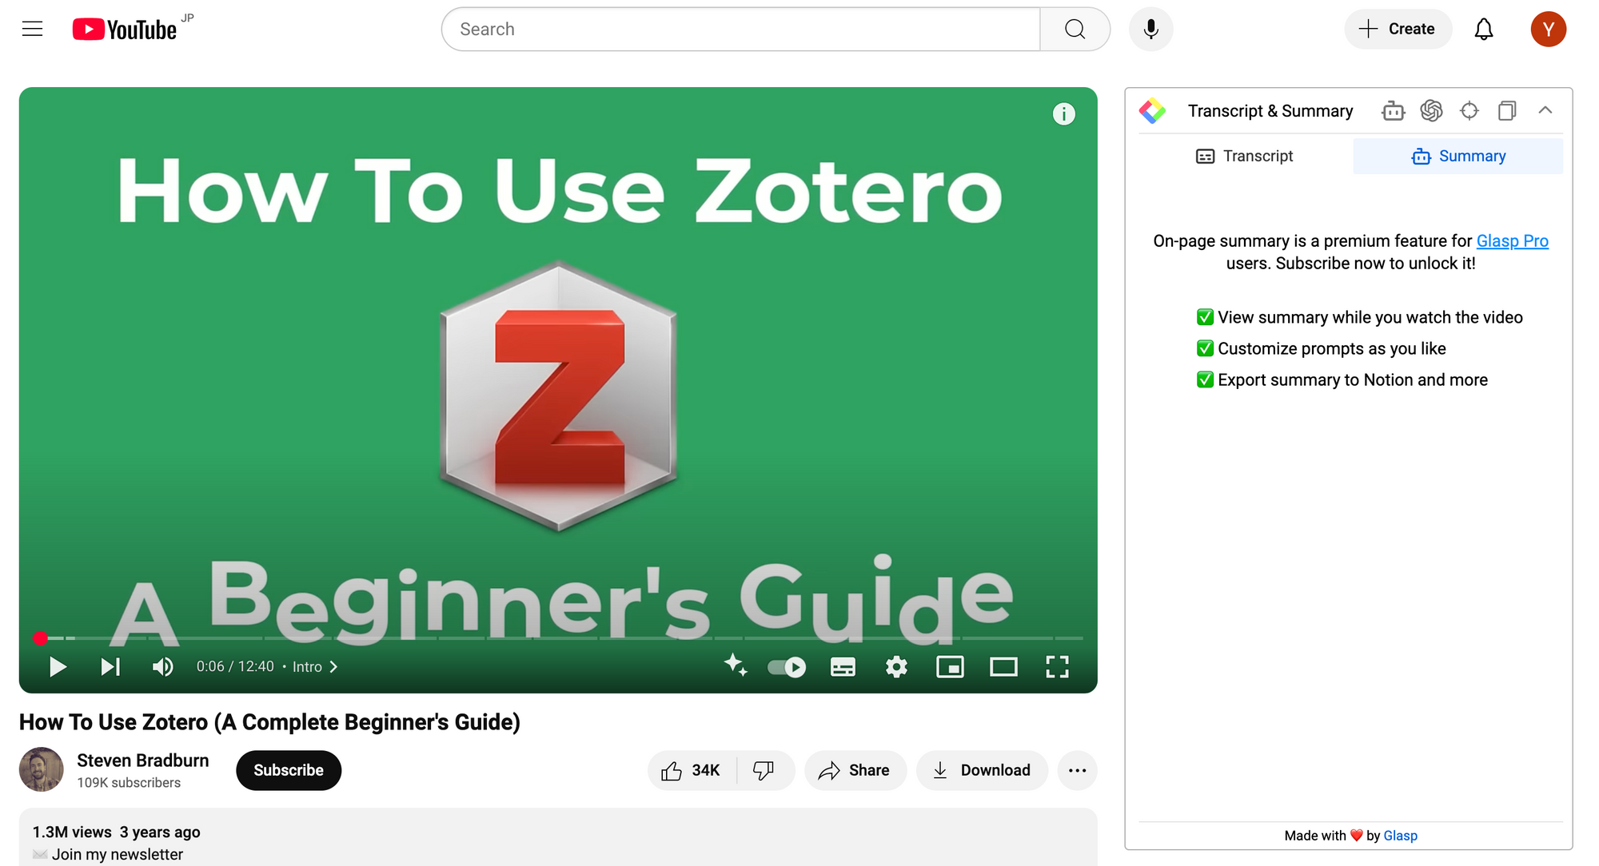Open the Glasp footer link
The width and height of the screenshot is (1599, 866).
click(1400, 836)
